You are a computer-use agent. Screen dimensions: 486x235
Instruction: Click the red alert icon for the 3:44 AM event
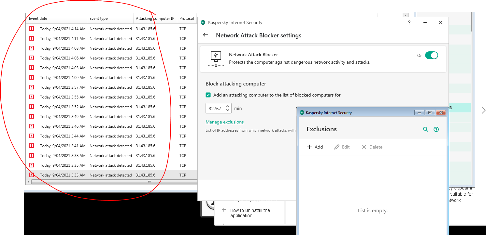point(32,136)
